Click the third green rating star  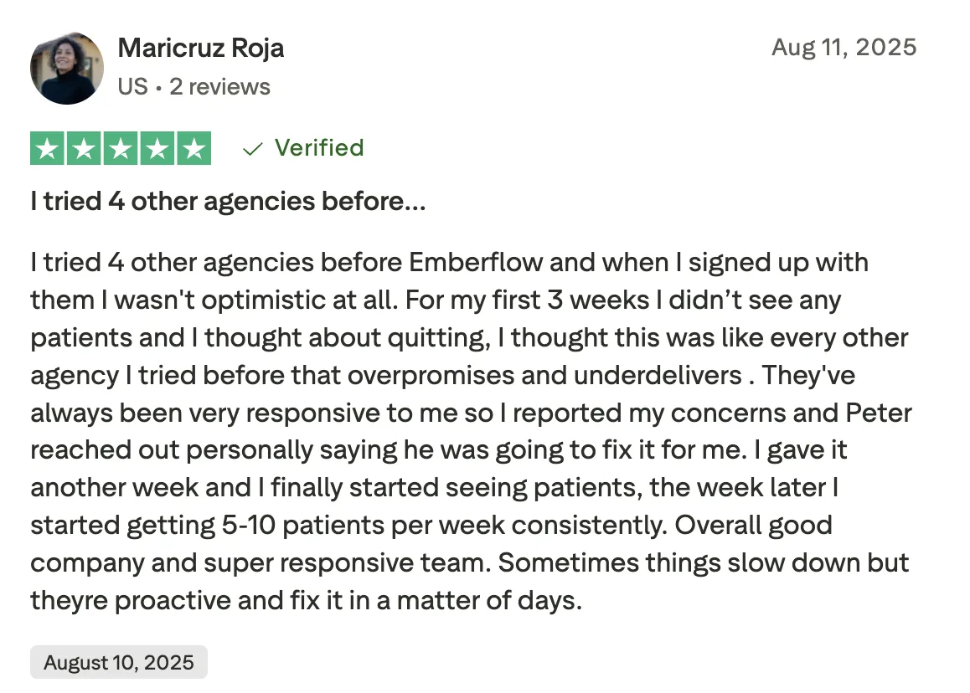(121, 148)
